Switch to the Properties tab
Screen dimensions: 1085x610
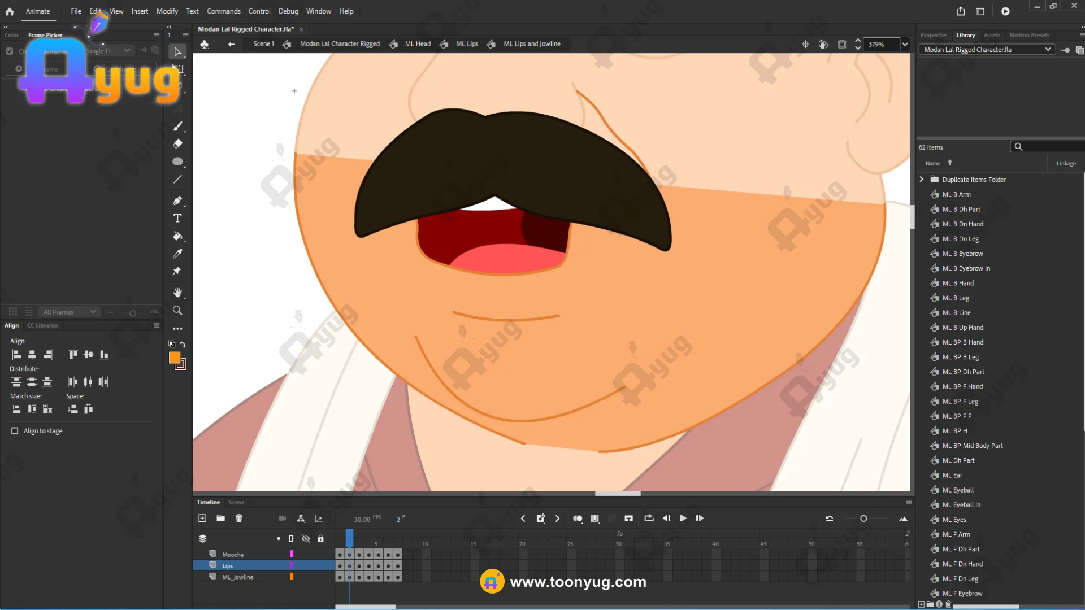(934, 35)
